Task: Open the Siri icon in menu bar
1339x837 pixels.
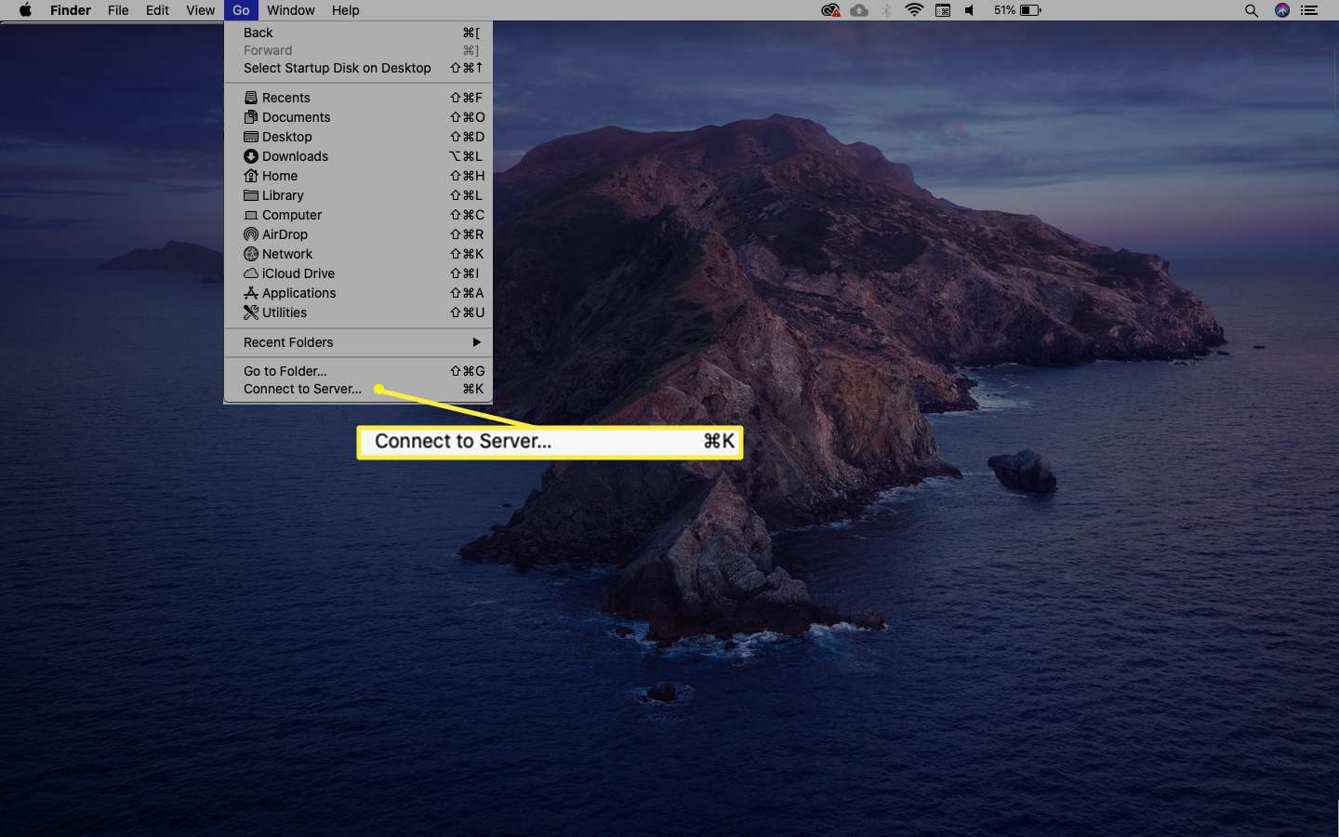Action: point(1282,10)
